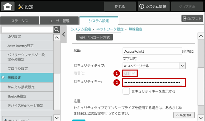Open プロキシ設定 in sidebar
Viewport: 205px width, 121px height.
[27, 69]
